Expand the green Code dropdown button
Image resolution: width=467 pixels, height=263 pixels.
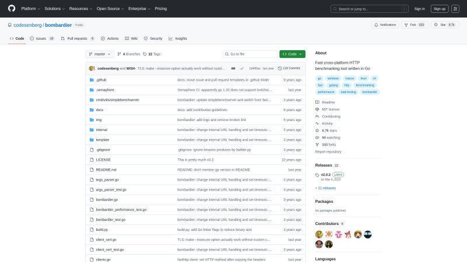click(x=292, y=54)
